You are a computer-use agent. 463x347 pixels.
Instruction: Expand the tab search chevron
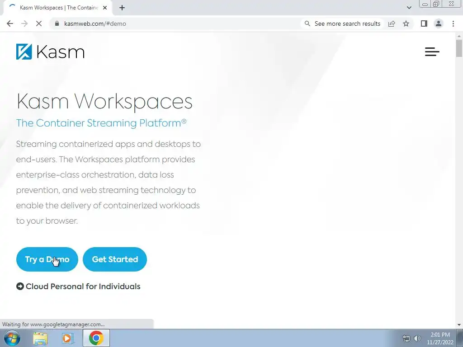[409, 8]
